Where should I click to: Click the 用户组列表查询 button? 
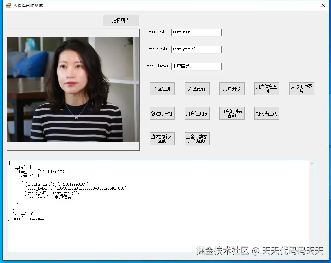pos(231,113)
